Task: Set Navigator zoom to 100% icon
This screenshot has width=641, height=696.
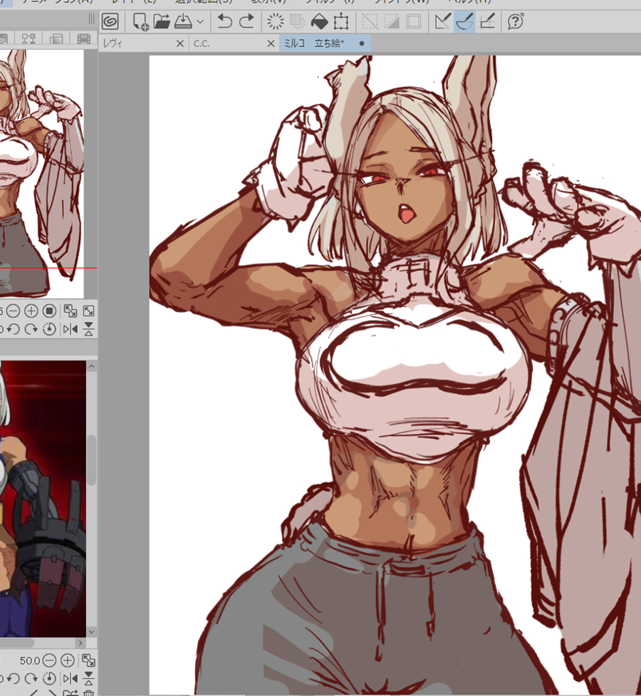Action: click(50, 311)
